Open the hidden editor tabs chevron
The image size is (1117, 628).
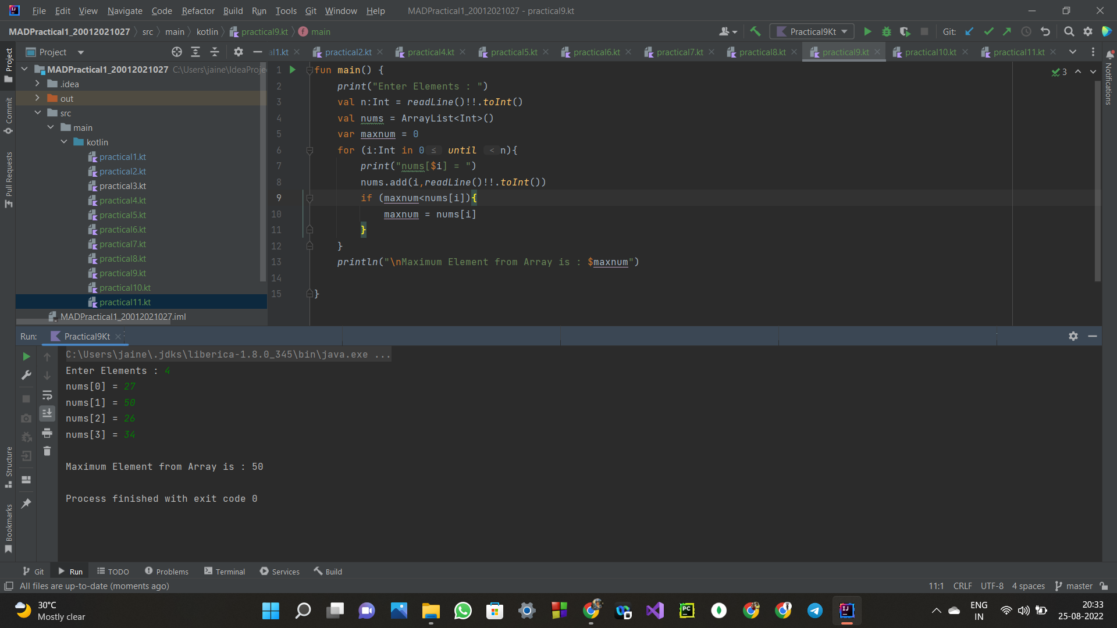pyautogui.click(x=1073, y=52)
